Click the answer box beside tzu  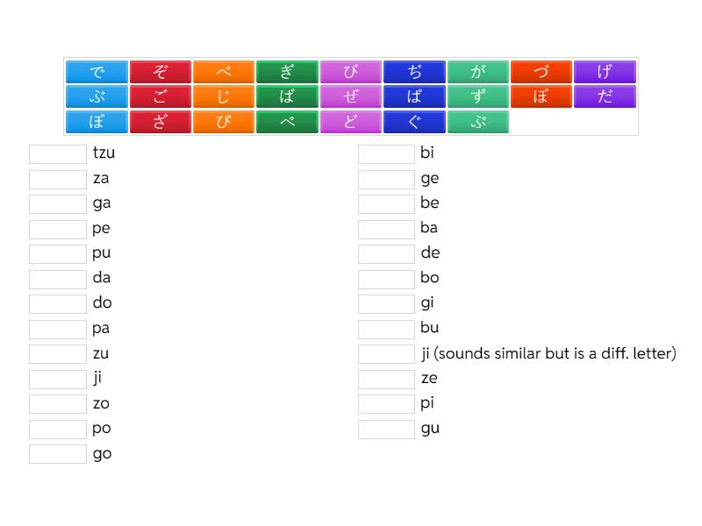(x=58, y=154)
